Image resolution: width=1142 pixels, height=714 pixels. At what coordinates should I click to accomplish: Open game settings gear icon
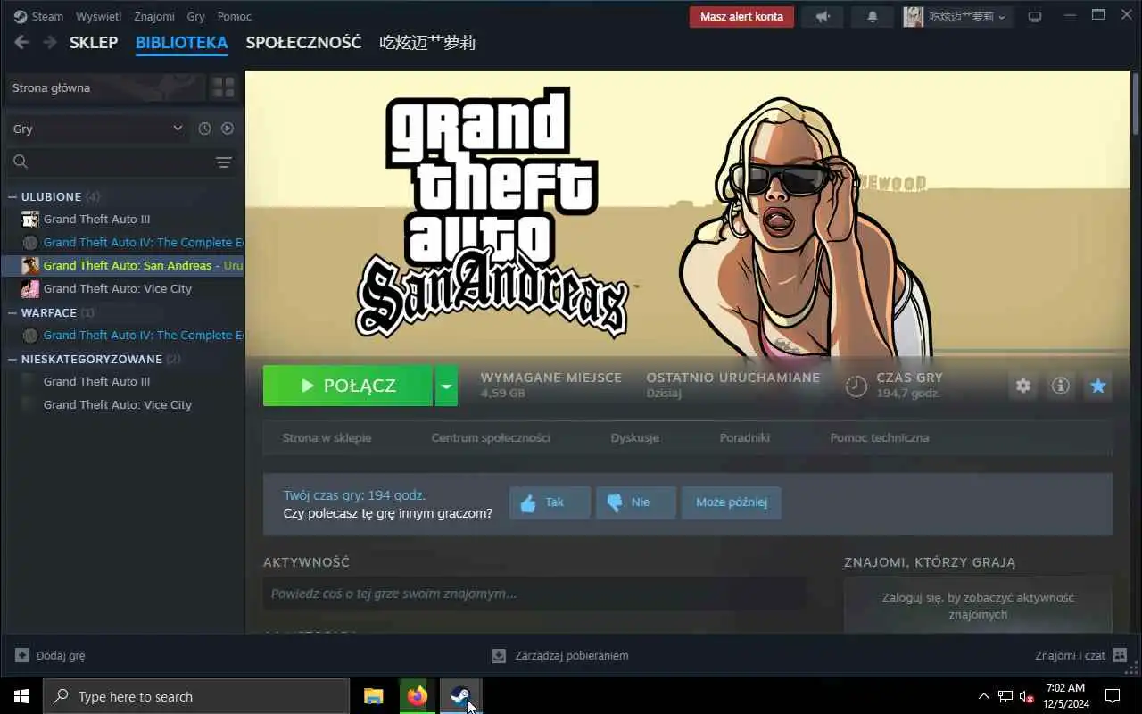pyautogui.click(x=1023, y=386)
